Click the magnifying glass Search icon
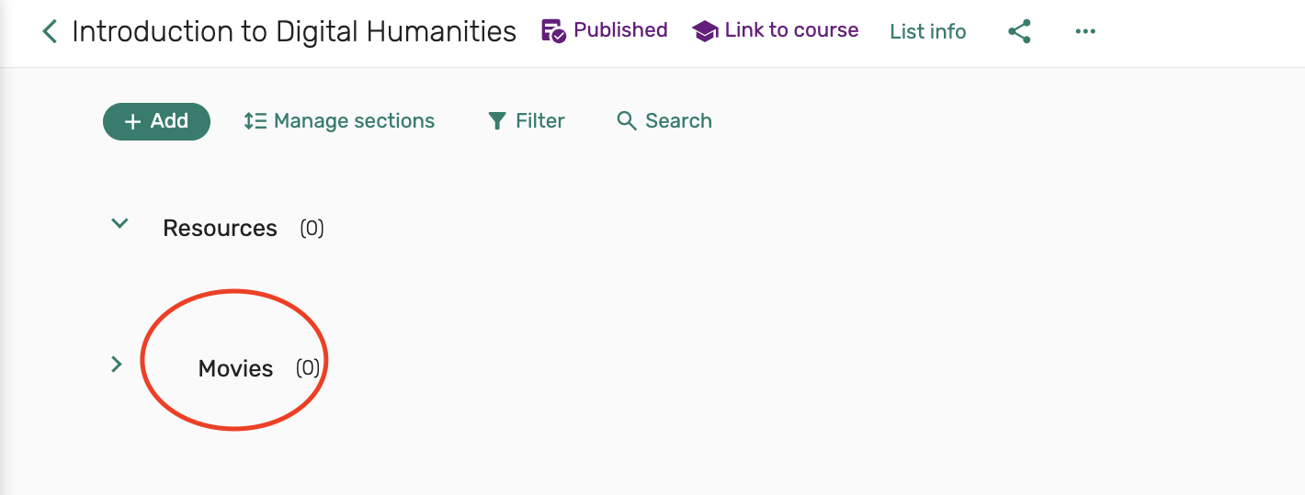1305x495 pixels. pyautogui.click(x=627, y=121)
